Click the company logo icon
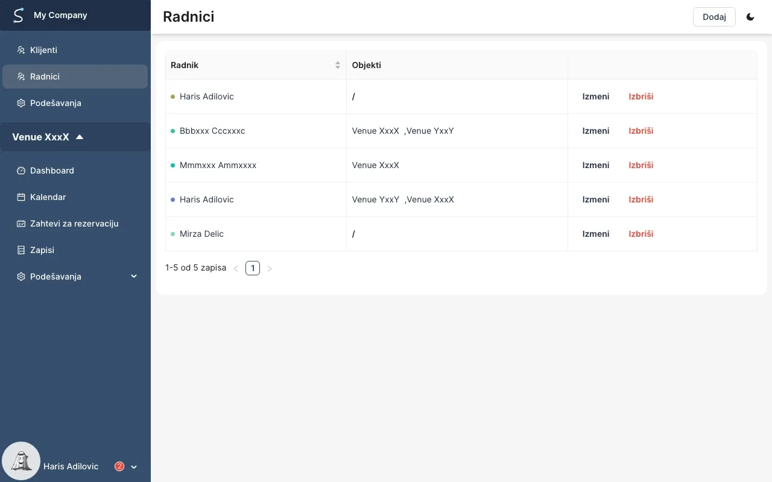The image size is (772, 482). pyautogui.click(x=19, y=15)
